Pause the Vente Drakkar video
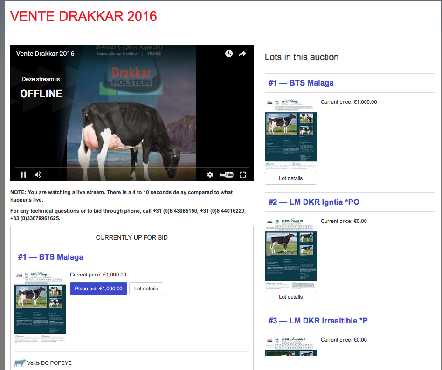The image size is (442, 370). click(x=23, y=175)
